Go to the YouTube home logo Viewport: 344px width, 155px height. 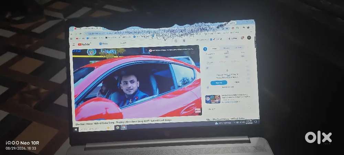point(84,44)
